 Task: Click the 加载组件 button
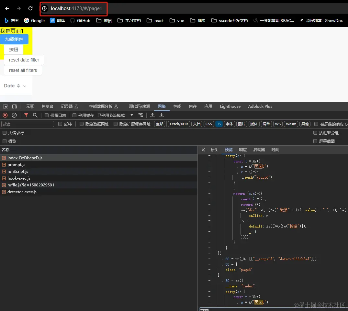point(14,39)
